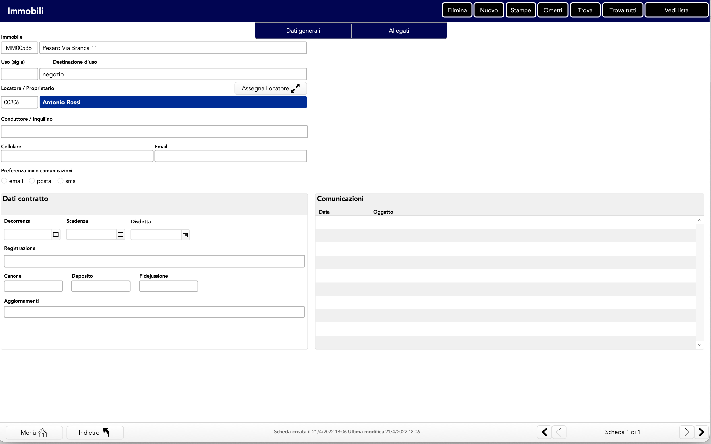Click the Menù home button
This screenshot has height=444, width=711.
point(34,432)
